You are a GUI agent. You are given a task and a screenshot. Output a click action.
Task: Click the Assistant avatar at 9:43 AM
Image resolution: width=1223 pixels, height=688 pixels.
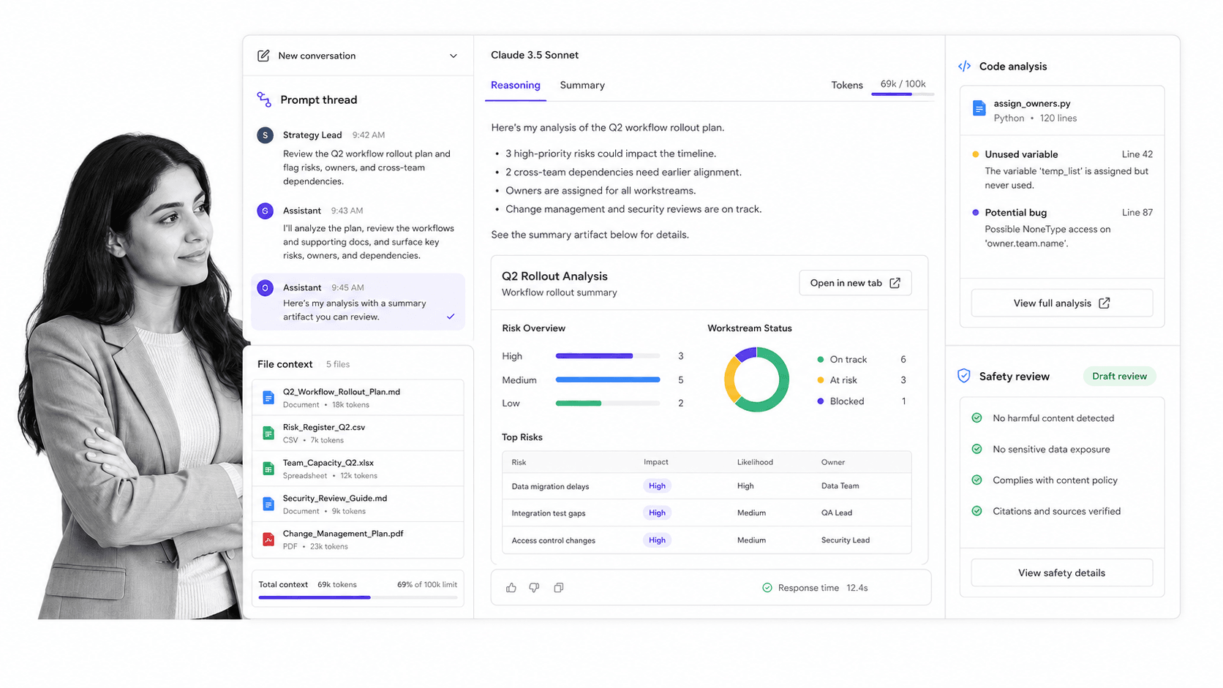tap(265, 211)
